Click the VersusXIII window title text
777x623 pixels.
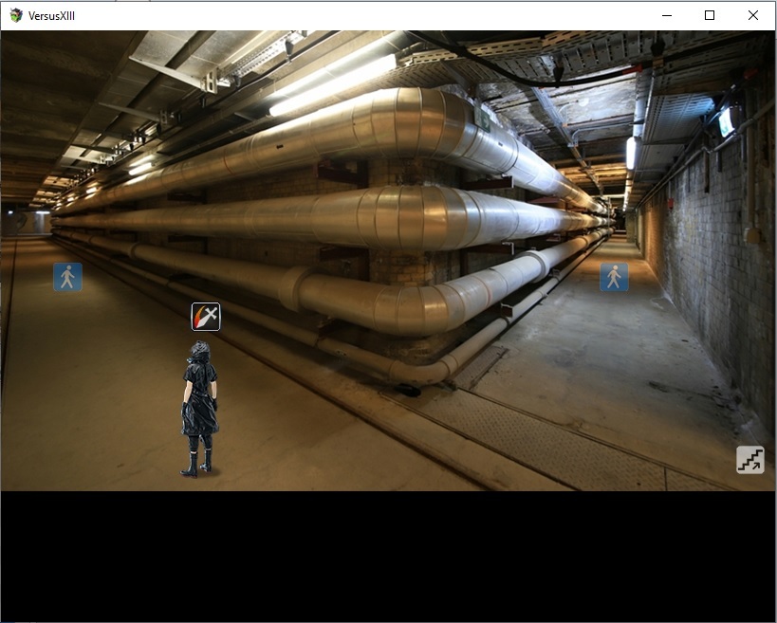click(x=51, y=16)
